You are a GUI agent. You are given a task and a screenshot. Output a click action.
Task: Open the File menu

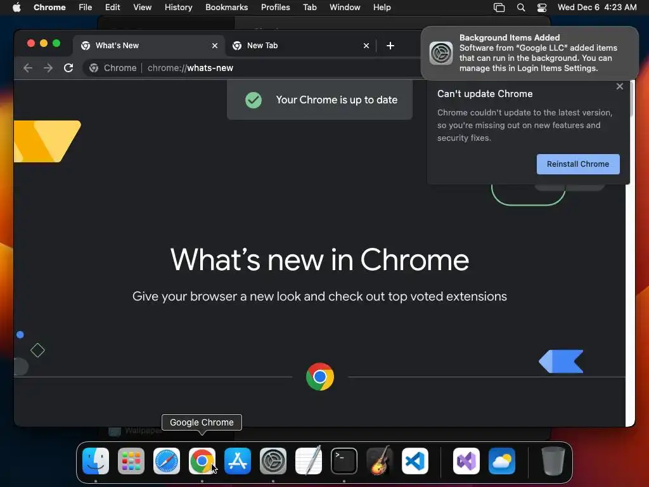click(x=86, y=8)
